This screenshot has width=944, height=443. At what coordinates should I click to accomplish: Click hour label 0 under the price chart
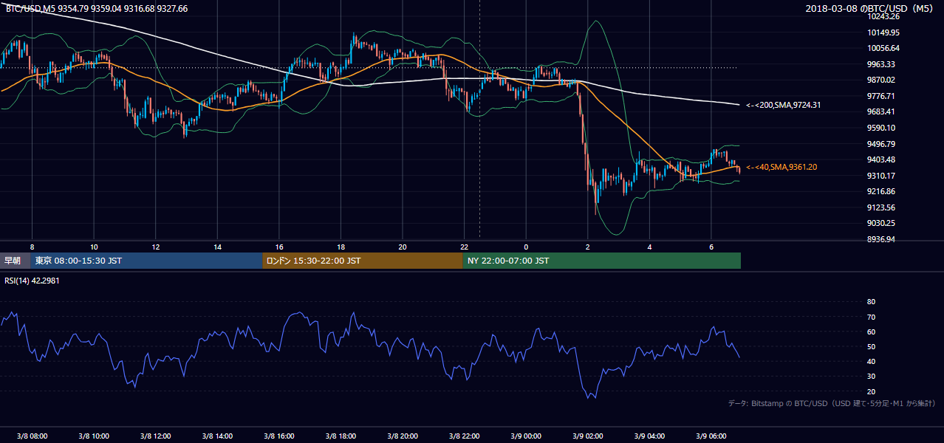(x=526, y=247)
